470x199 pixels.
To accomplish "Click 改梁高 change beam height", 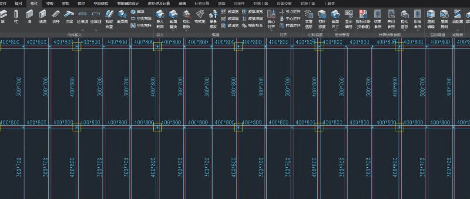I will 230,19.
